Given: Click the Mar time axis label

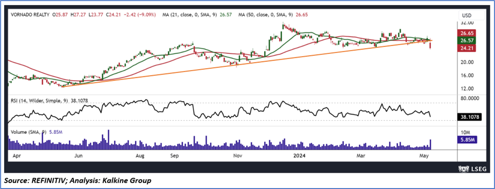Looking at the screenshot, I should (361, 156).
